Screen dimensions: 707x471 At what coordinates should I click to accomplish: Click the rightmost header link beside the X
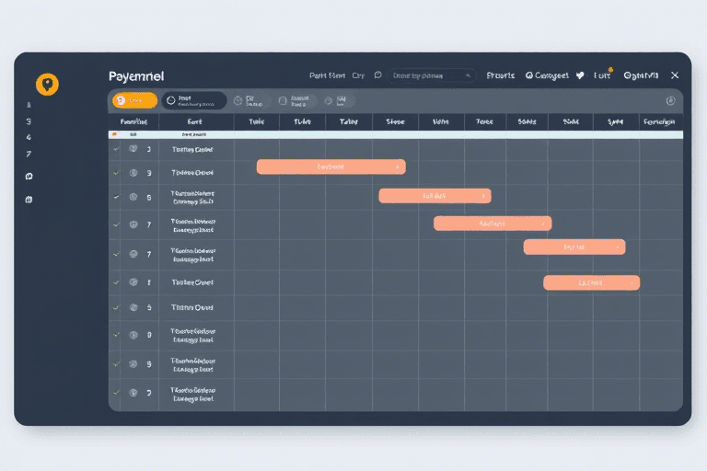point(641,75)
